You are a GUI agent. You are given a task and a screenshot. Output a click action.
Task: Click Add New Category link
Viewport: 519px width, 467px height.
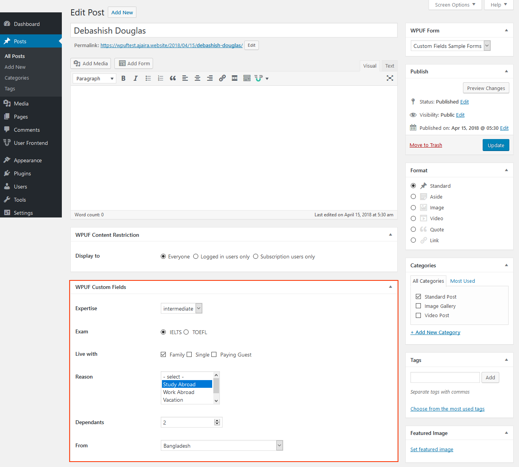point(435,333)
